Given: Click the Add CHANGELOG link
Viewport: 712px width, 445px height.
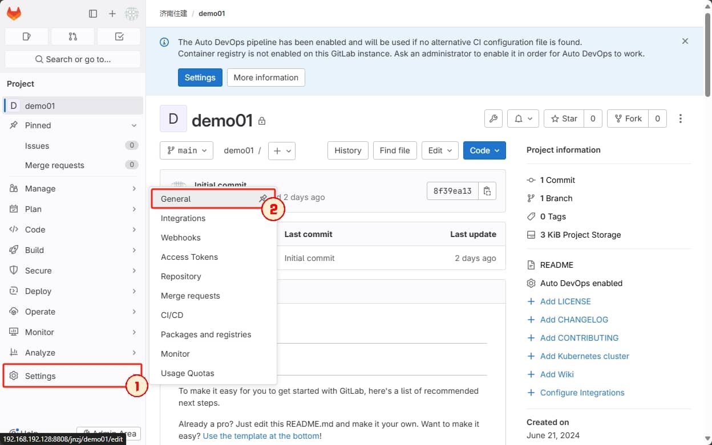Looking at the screenshot, I should tap(574, 319).
